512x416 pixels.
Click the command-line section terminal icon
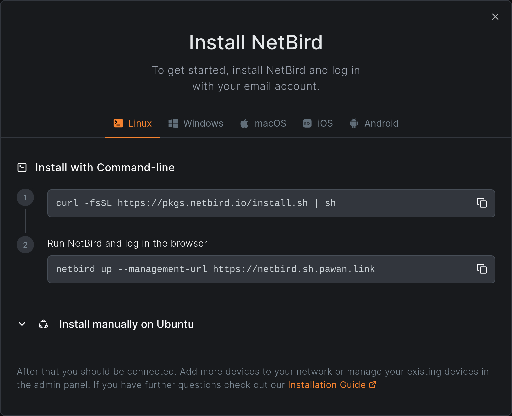[x=22, y=167]
